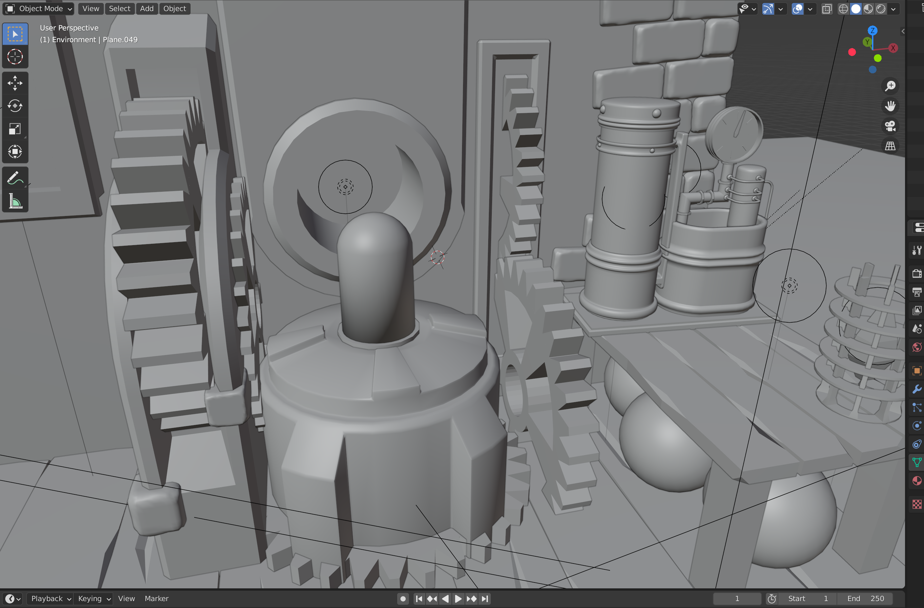Jump to the start frame
Screen dimensions: 924x608
[x=419, y=599]
